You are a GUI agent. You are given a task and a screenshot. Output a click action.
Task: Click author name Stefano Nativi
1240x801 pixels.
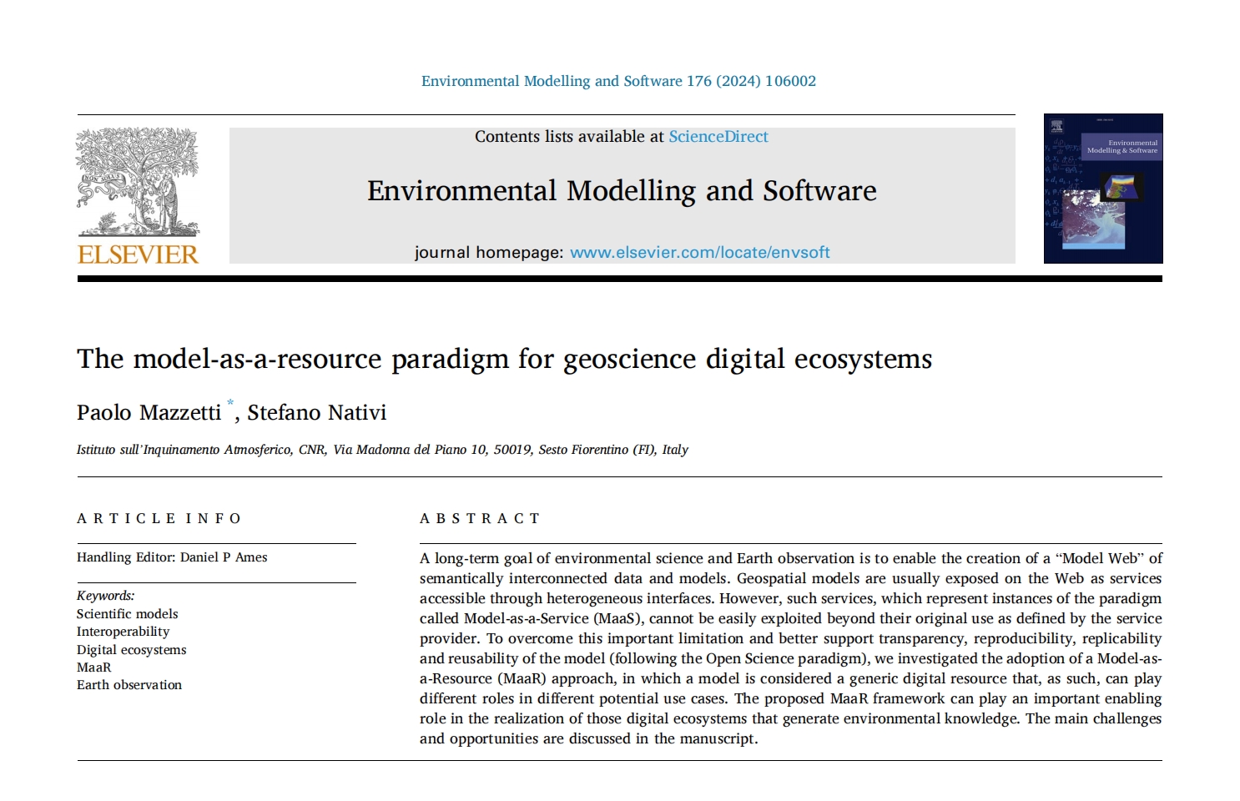pos(316,413)
